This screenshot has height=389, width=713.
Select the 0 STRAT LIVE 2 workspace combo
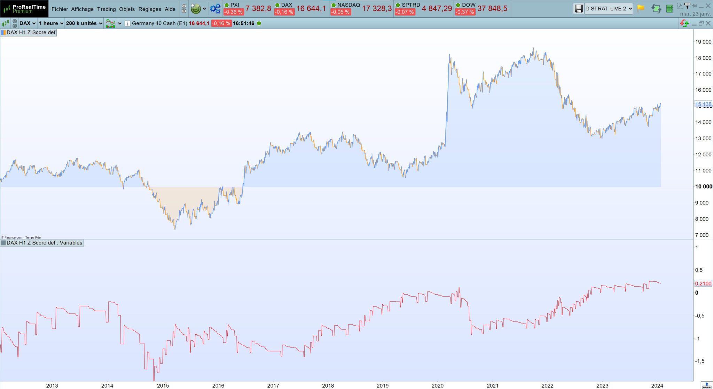(x=609, y=9)
